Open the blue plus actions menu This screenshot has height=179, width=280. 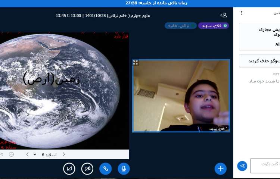click(x=220, y=169)
